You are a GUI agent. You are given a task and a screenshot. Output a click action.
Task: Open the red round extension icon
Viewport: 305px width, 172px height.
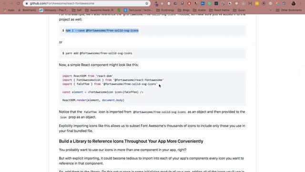point(189,3)
